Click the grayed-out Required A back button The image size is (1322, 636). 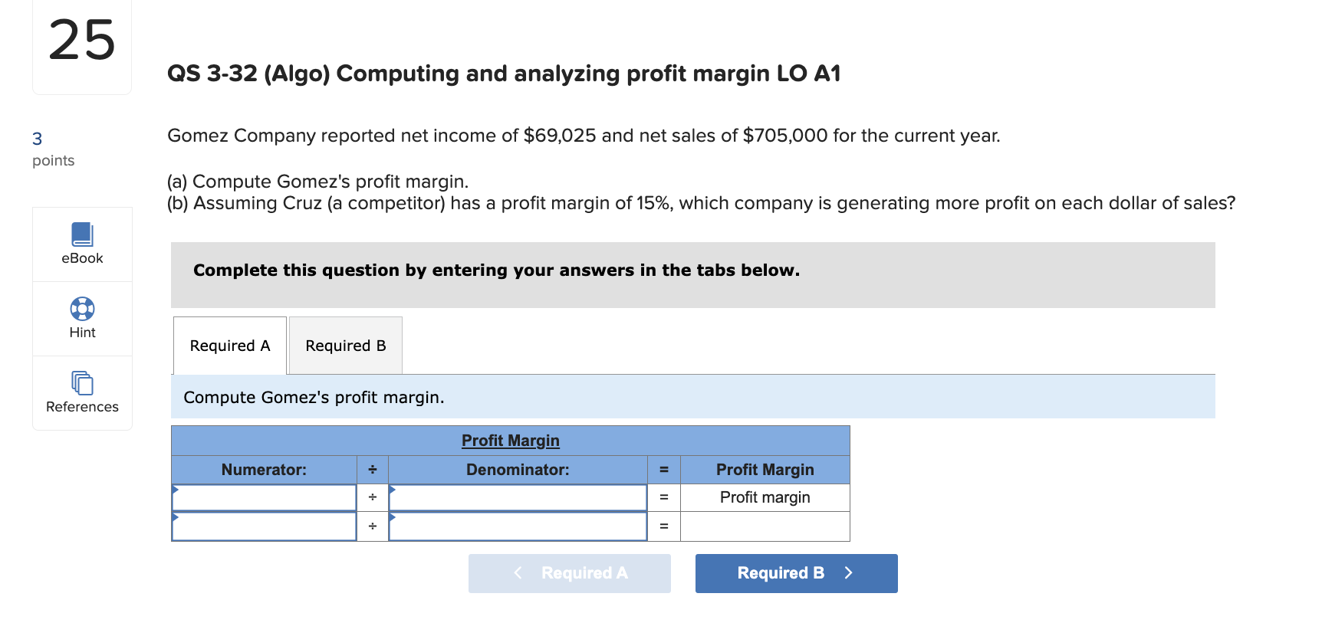pyautogui.click(x=569, y=572)
